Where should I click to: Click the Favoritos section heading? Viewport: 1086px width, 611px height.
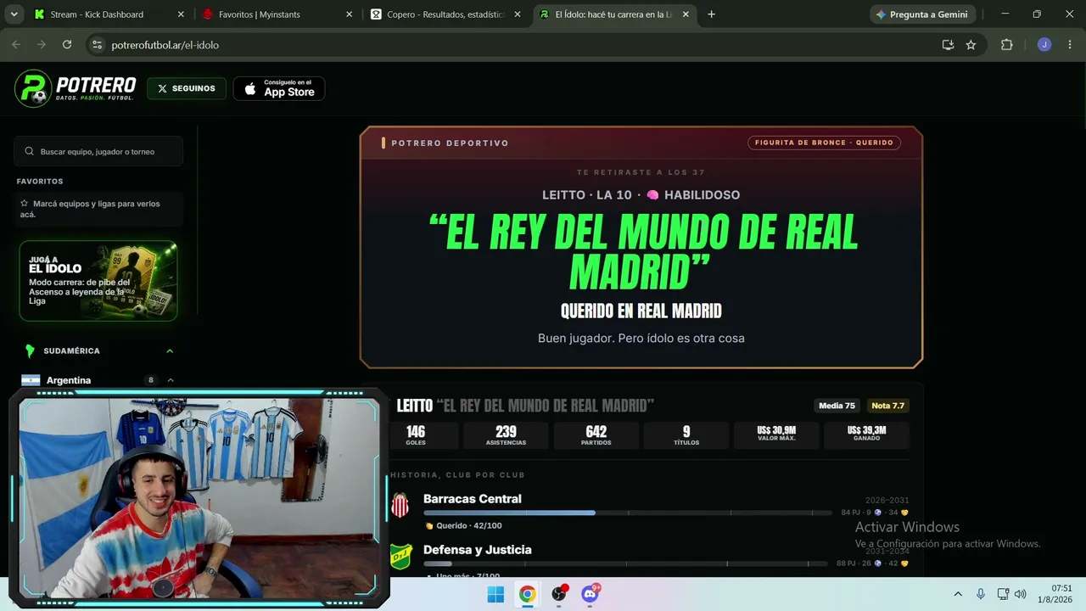pyautogui.click(x=40, y=182)
